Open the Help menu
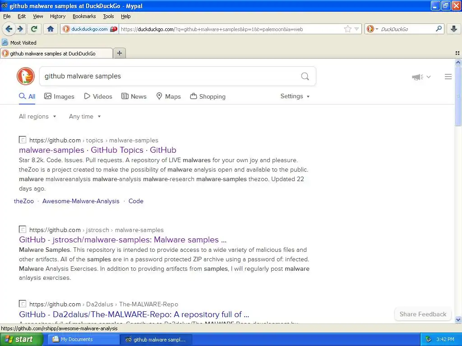The image size is (462, 346). pos(125,16)
